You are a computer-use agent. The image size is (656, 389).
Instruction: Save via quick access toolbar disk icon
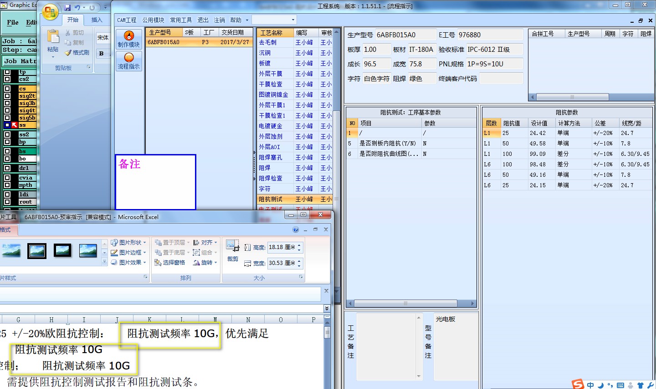68,8
